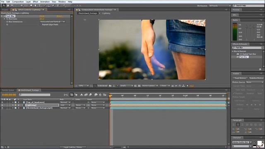
Task: Select the Puppet Pin tool
Action: (64, 5)
